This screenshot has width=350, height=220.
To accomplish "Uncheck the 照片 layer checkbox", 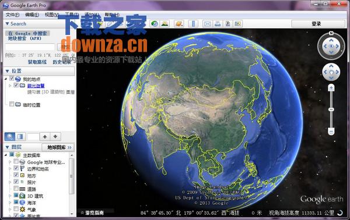I will (16, 182).
